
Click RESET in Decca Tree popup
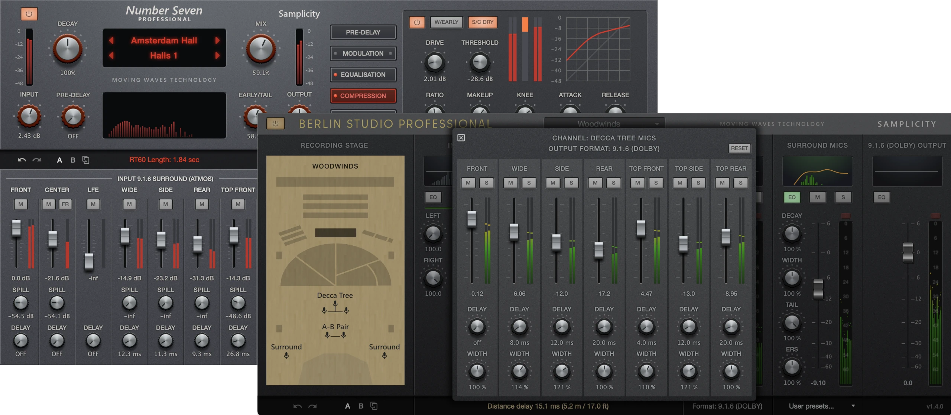(x=739, y=148)
